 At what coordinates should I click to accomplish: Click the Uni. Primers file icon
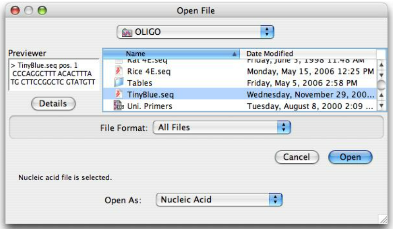coord(119,106)
